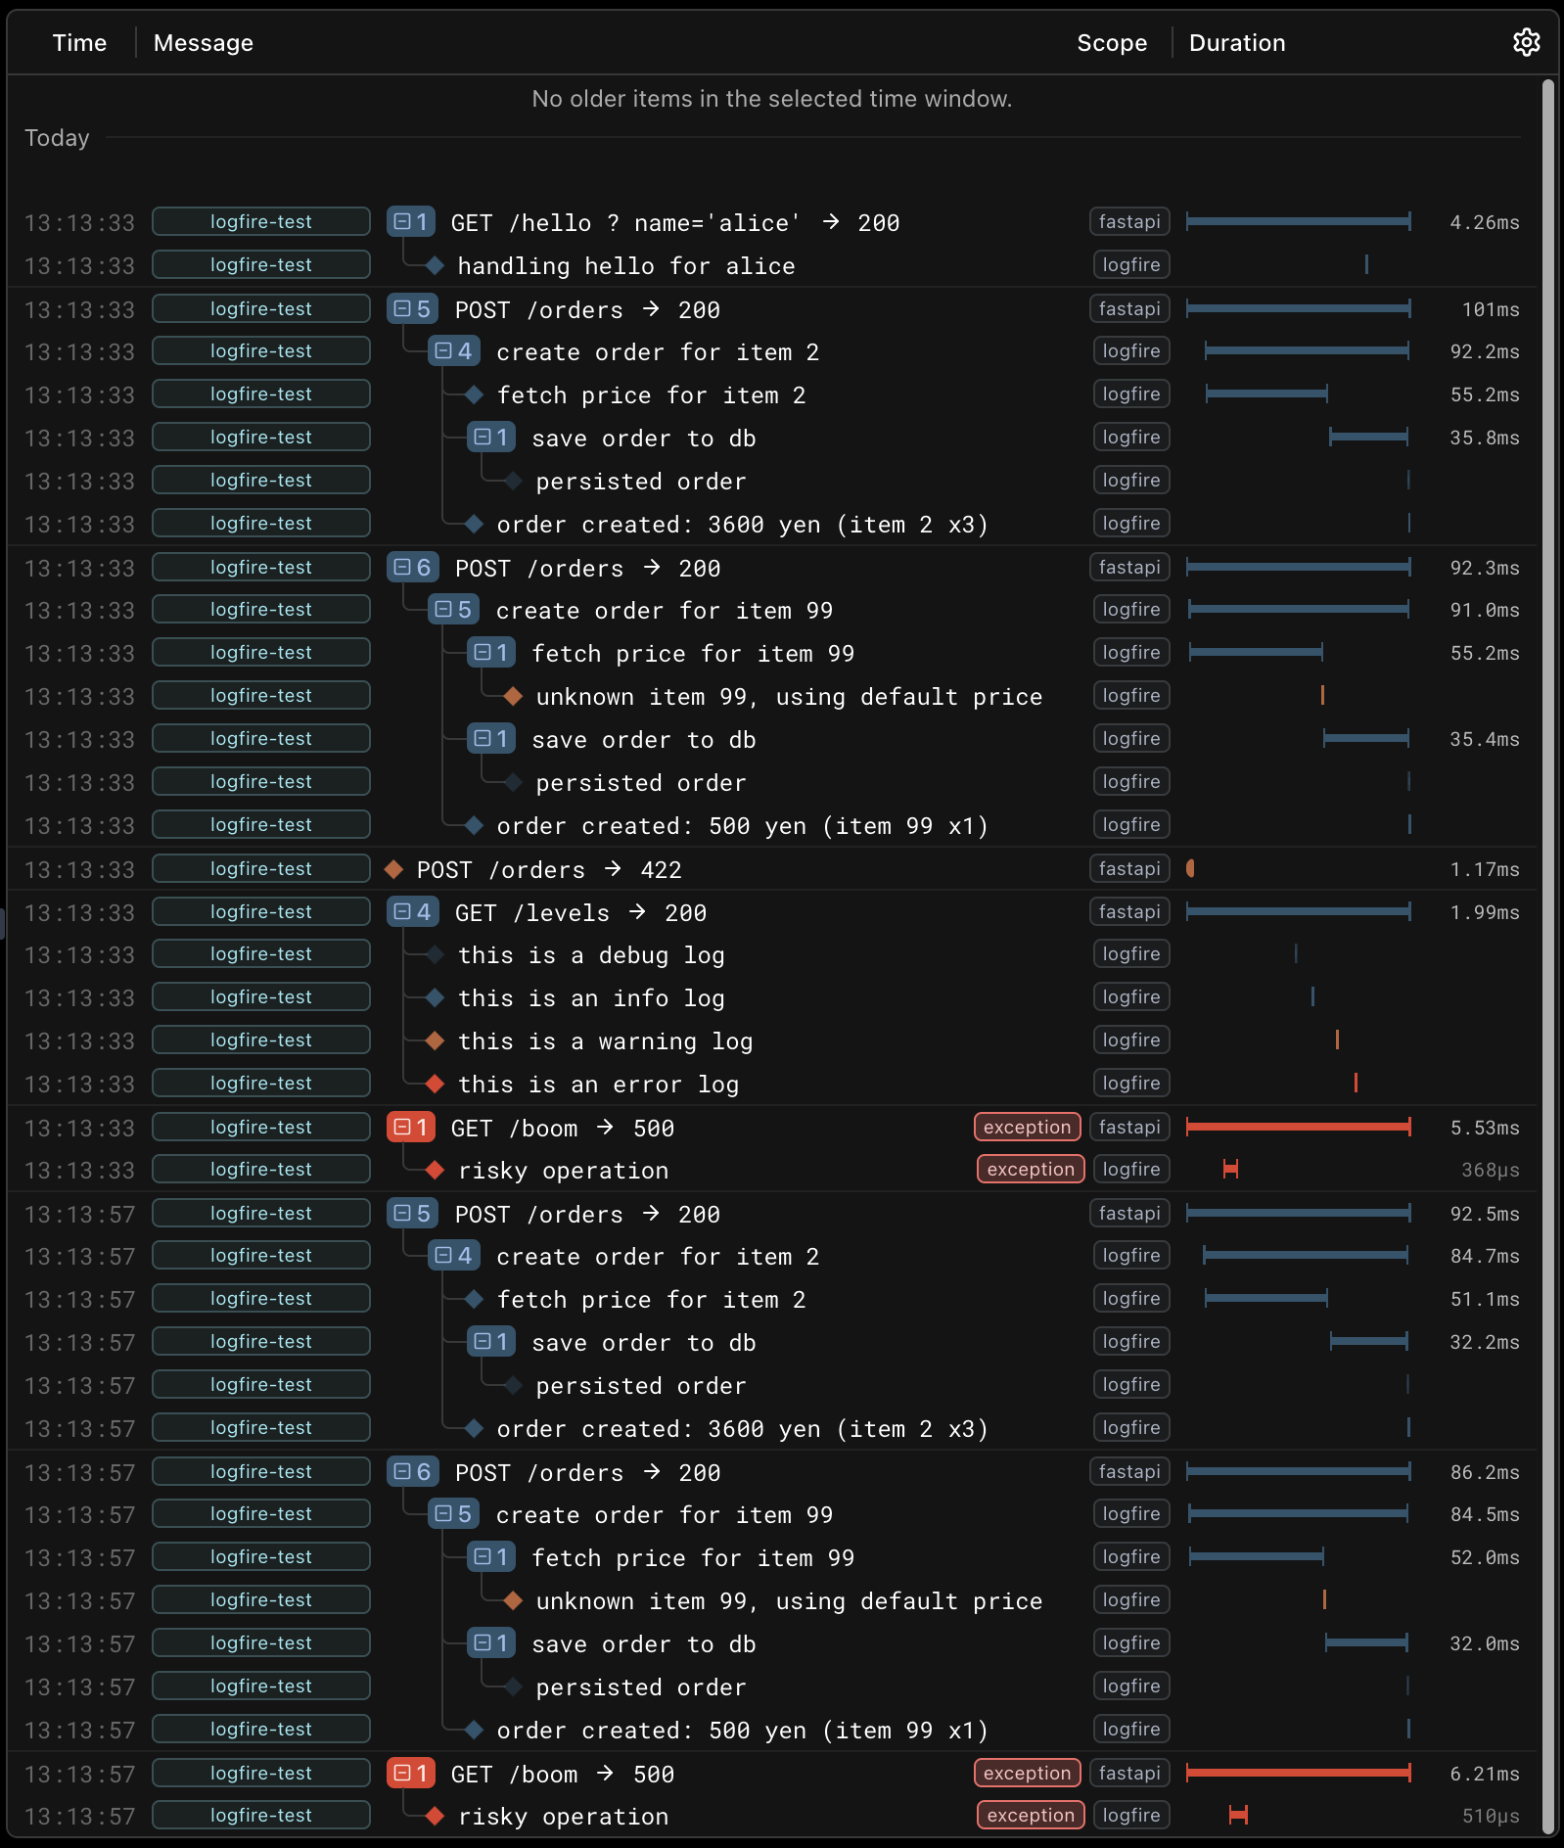Click diamond icon beside handling hello for alice

436,265
